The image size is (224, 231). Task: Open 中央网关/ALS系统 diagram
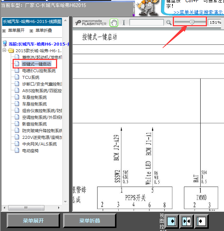coord(39,144)
